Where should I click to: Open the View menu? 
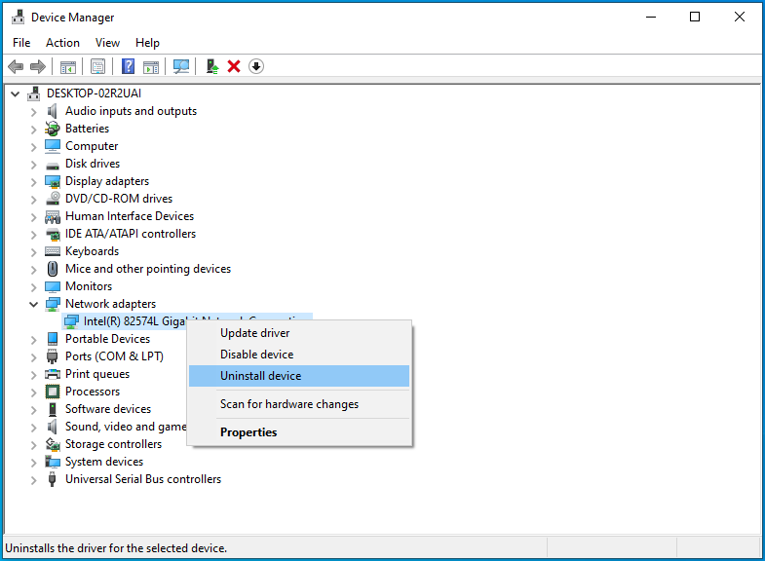pyautogui.click(x=107, y=43)
